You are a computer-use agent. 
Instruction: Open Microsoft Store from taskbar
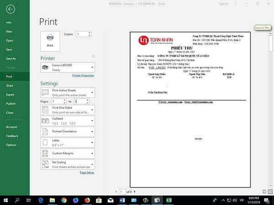click(x=99, y=200)
